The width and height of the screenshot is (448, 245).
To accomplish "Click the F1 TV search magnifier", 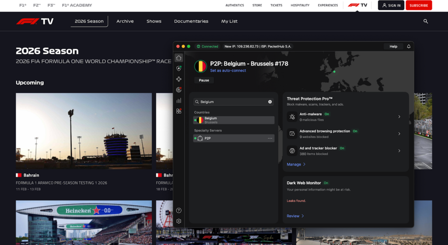I will click(x=425, y=21).
